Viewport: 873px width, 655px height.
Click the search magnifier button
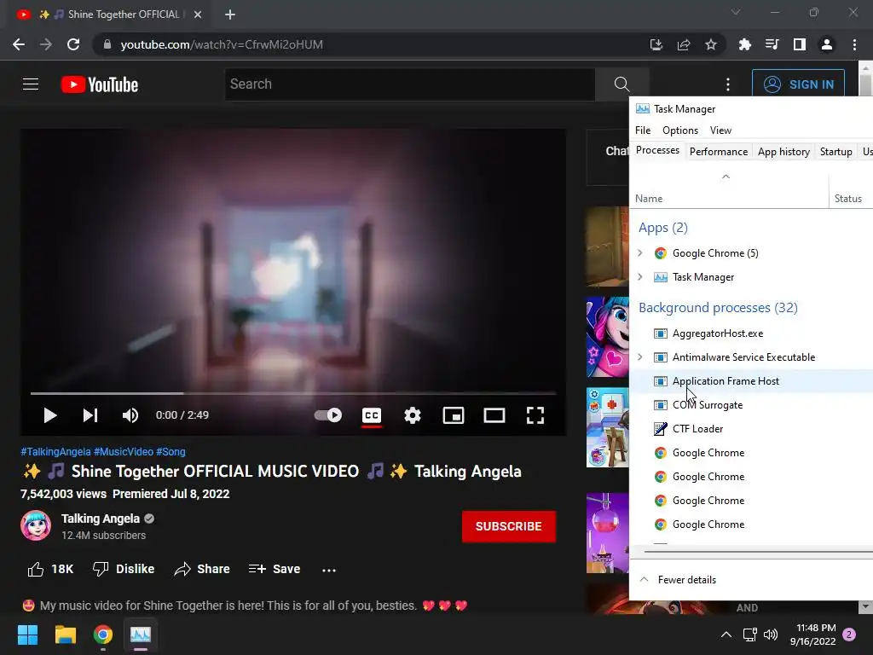tap(622, 84)
